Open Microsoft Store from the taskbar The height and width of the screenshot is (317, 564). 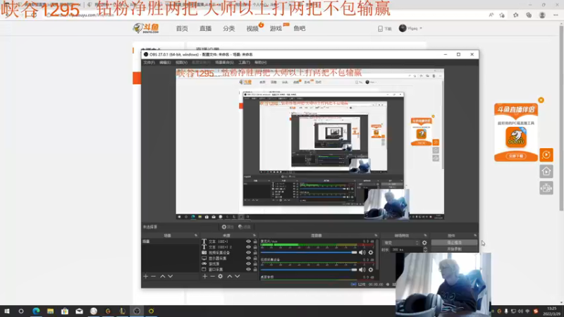[65, 311]
